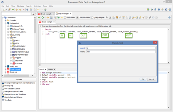Switch to the SQL Developer tab

[x=63, y=14]
